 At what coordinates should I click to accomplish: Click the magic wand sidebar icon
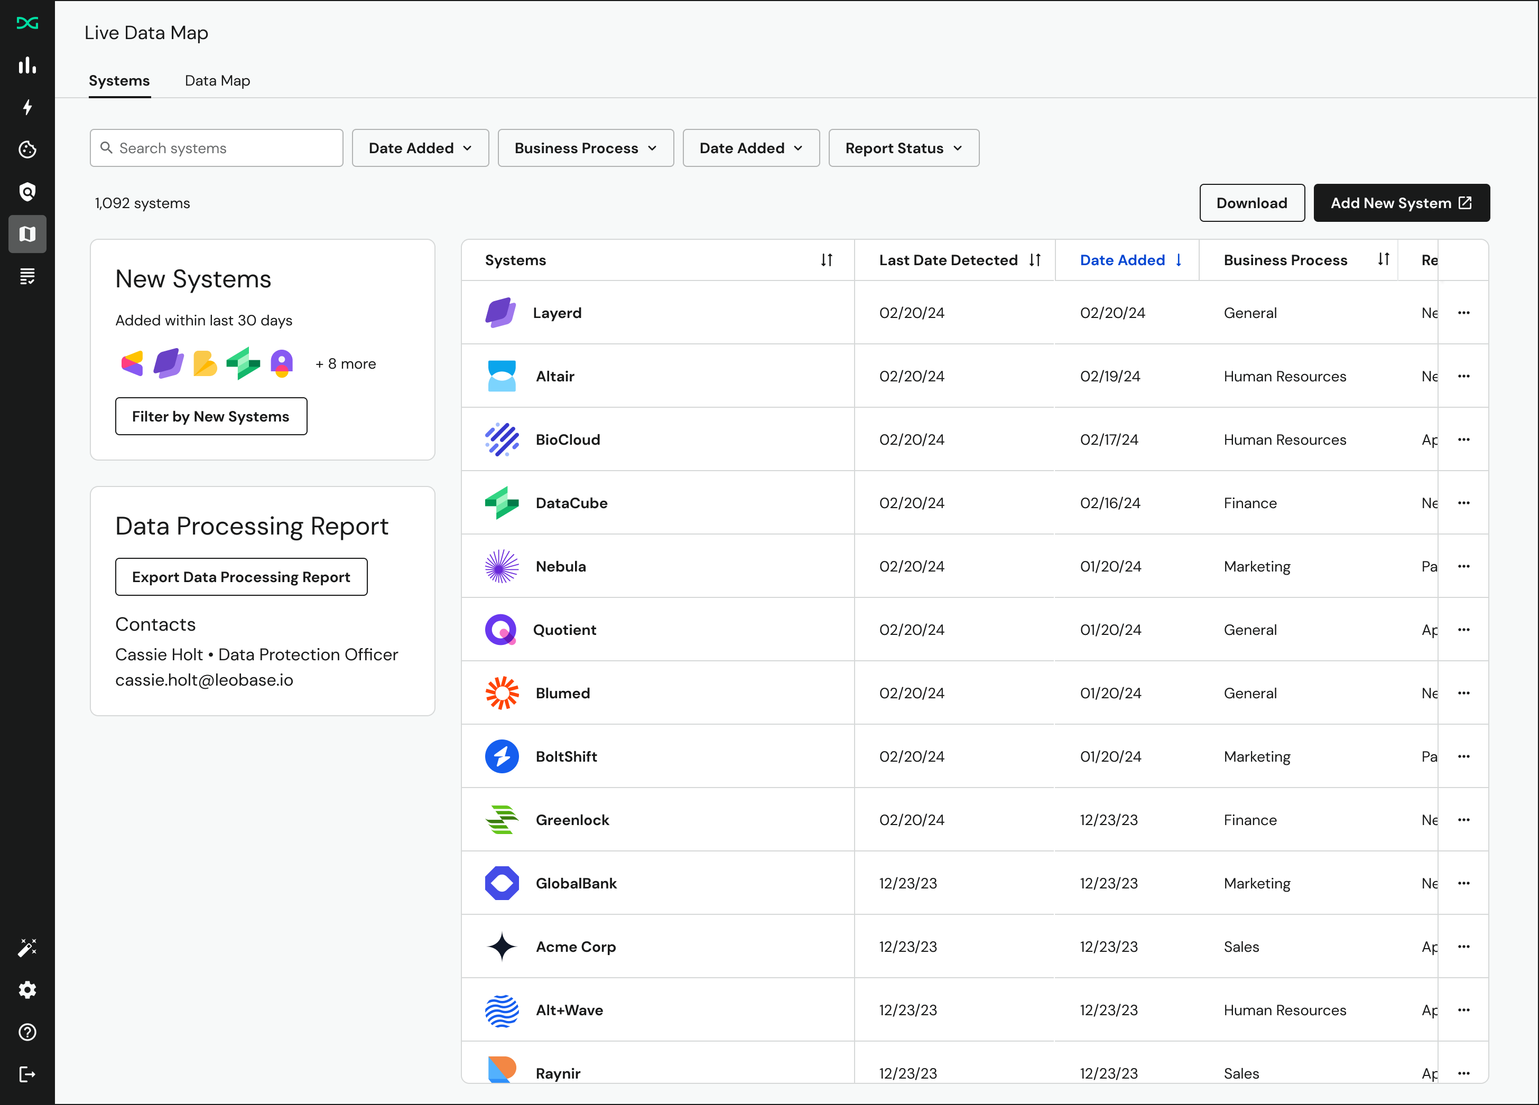(x=27, y=948)
